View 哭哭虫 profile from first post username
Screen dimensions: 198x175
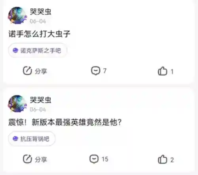click(40, 11)
